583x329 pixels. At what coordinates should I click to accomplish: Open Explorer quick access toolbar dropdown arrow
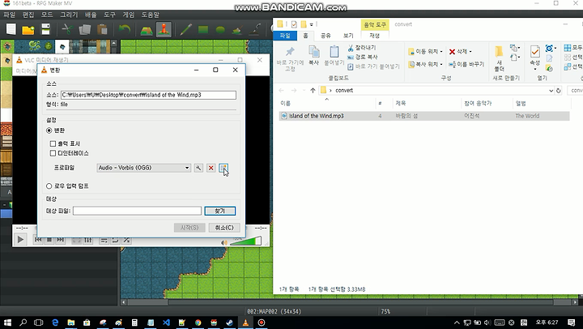[312, 24]
